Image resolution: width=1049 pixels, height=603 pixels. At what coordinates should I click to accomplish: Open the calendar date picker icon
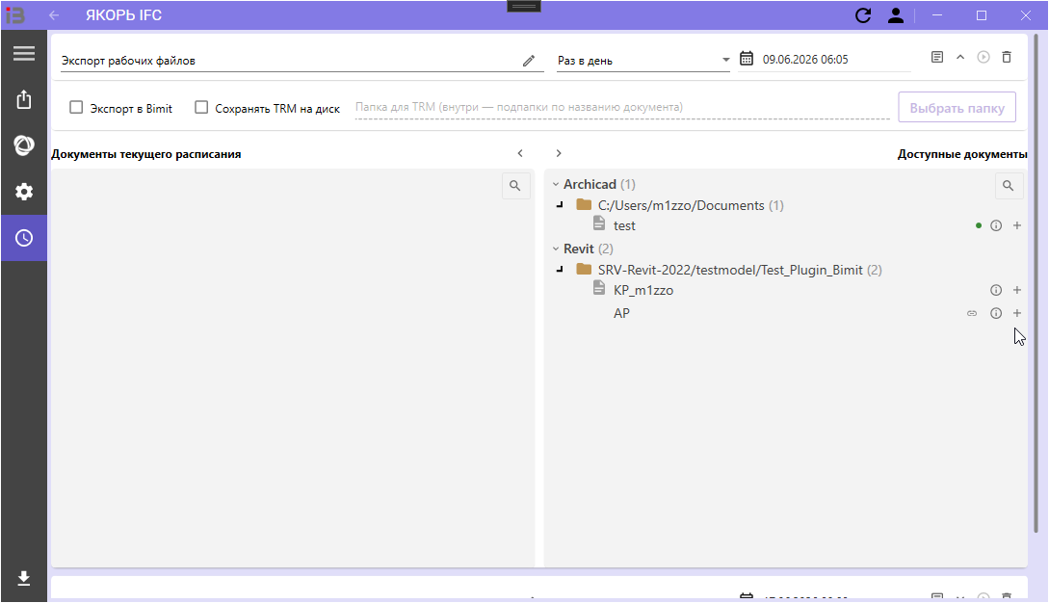click(x=746, y=59)
